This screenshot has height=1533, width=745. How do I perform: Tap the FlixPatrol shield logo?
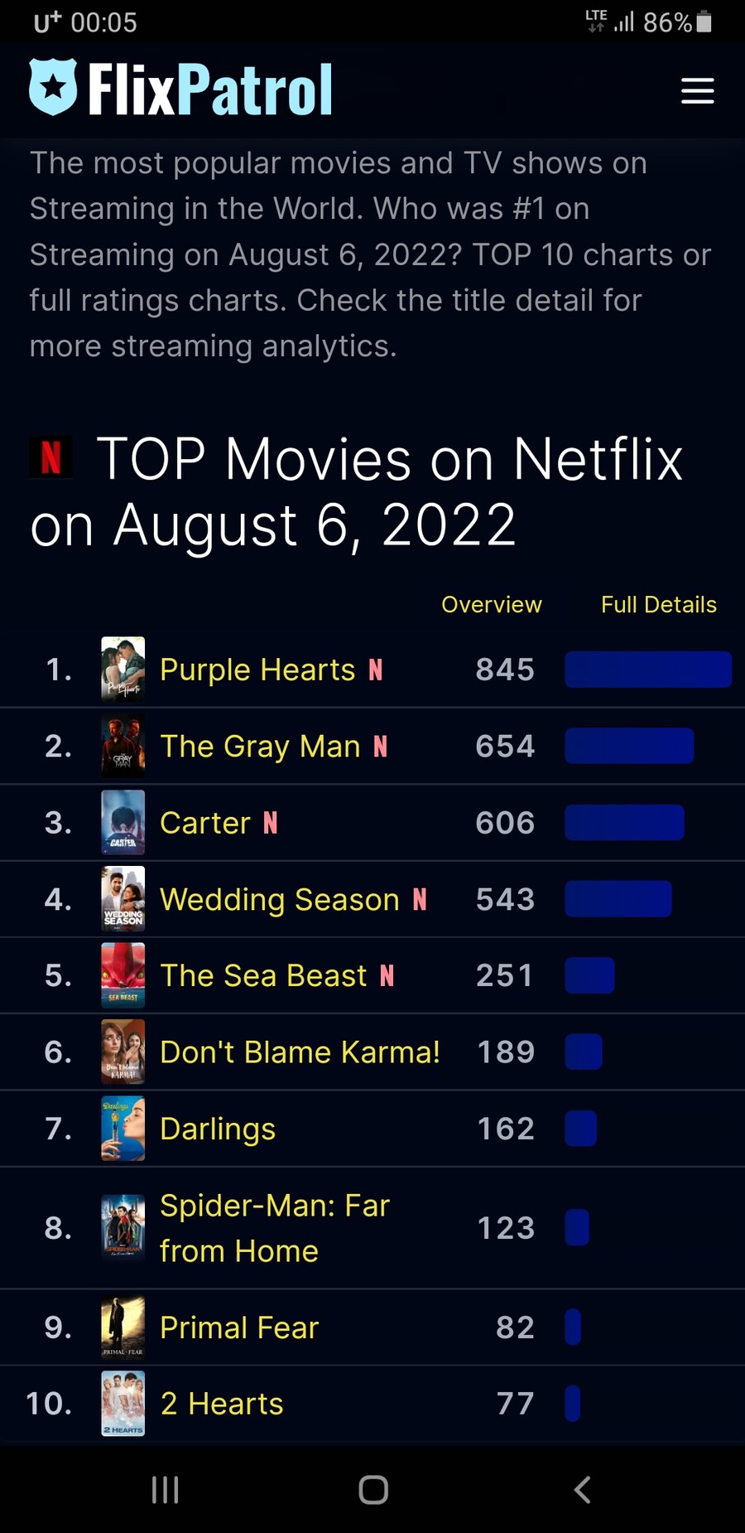coord(53,87)
